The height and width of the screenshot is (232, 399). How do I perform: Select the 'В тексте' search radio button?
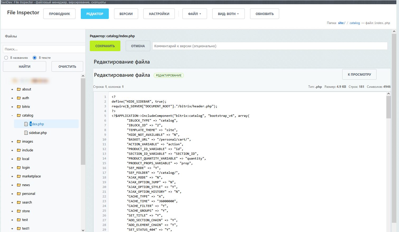[34, 57]
